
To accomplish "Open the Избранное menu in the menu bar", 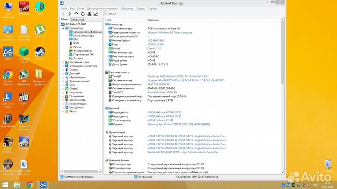I will click(x=127, y=8).
